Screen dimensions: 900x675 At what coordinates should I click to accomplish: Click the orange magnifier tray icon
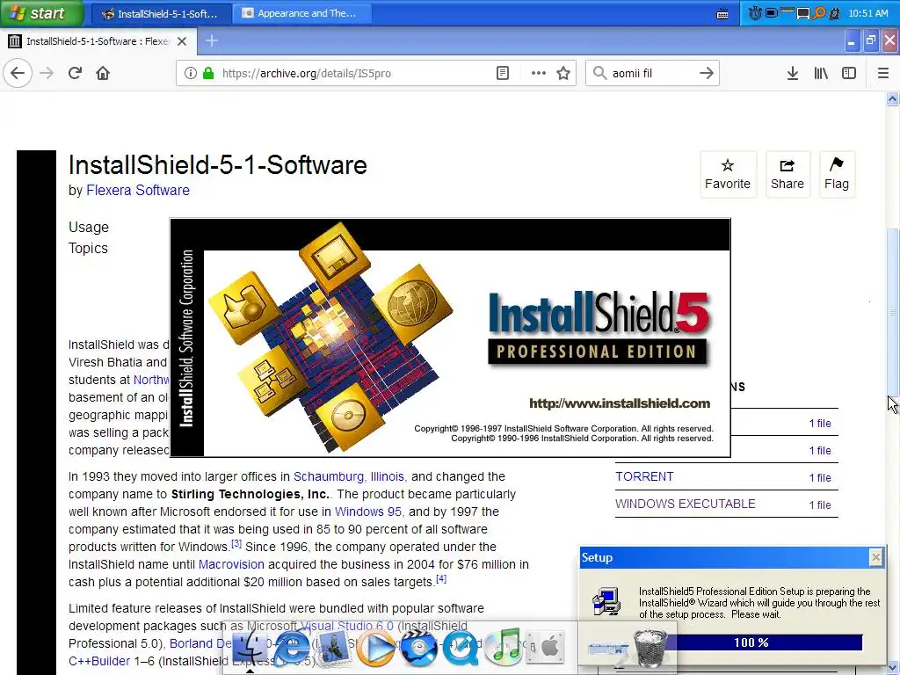(x=819, y=12)
